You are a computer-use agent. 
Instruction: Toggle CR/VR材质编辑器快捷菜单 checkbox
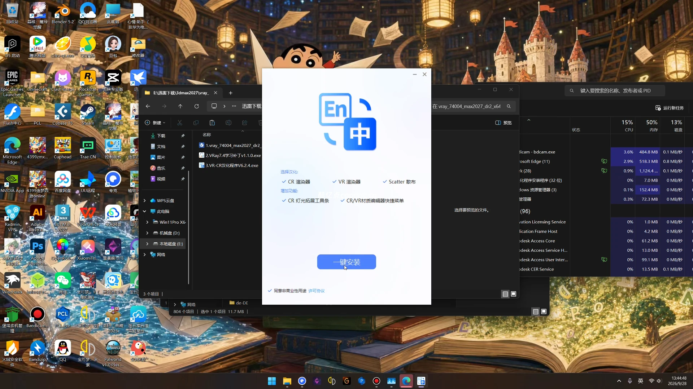343,201
